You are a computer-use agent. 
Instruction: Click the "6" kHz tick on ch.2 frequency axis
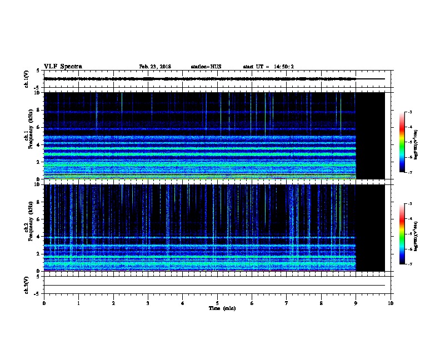coord(38,219)
